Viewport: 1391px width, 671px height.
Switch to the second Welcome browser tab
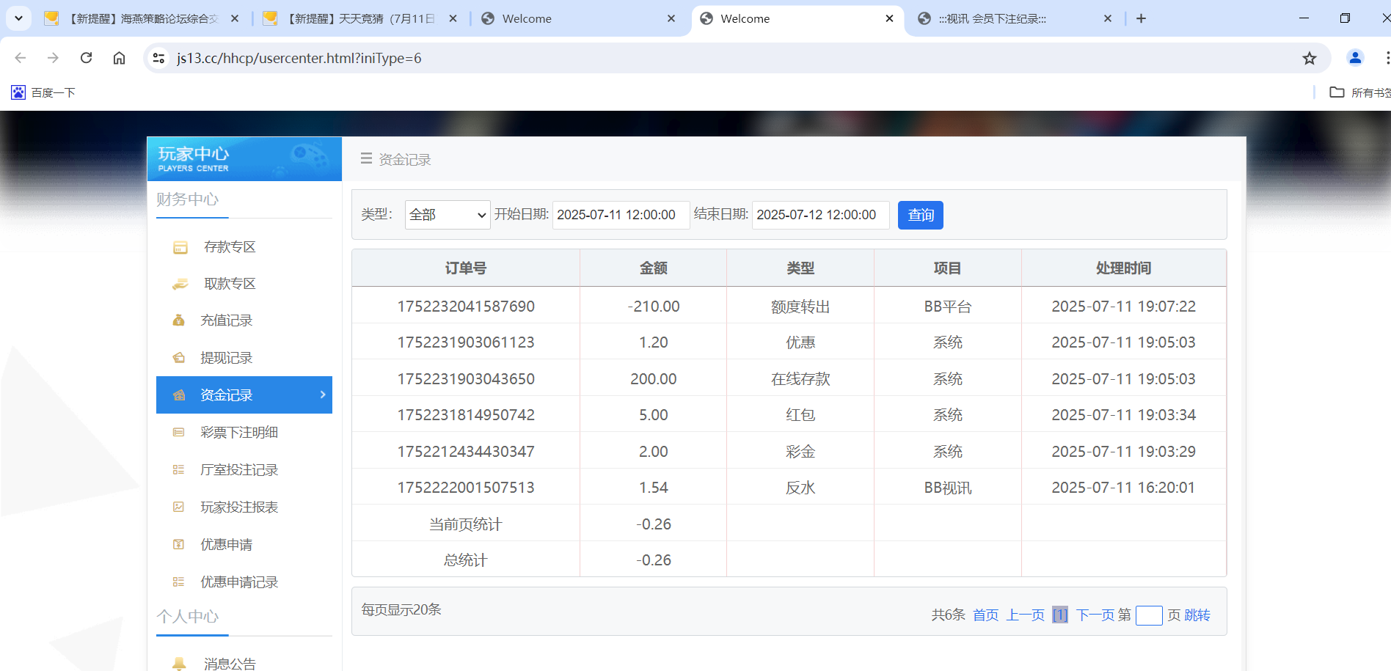[x=745, y=18]
